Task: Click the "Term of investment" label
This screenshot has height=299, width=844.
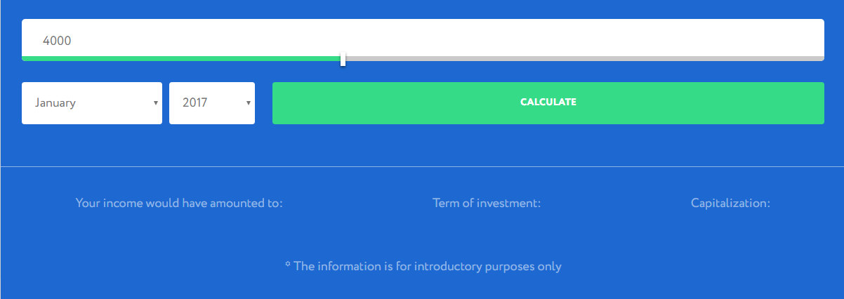Action: [x=487, y=204]
